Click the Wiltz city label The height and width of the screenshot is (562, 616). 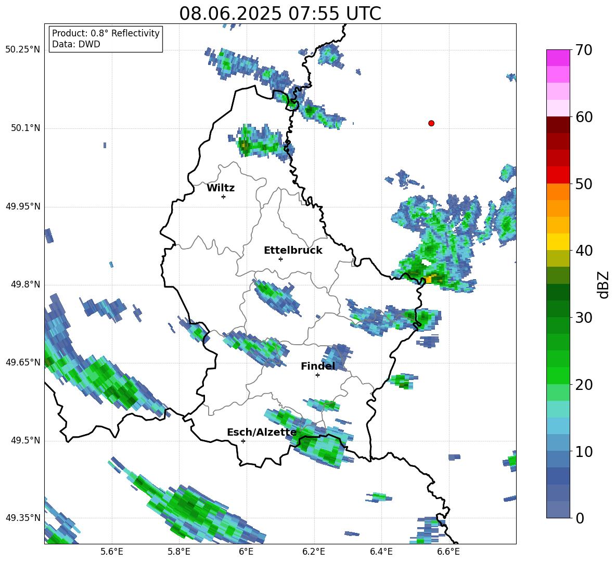click(x=221, y=188)
